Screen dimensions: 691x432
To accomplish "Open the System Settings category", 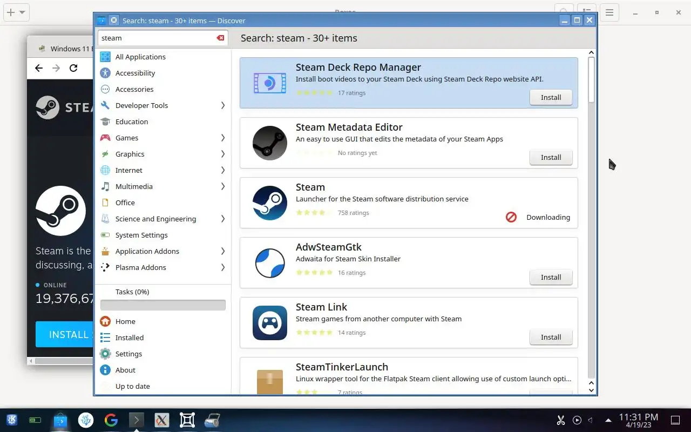I will [162, 235].
